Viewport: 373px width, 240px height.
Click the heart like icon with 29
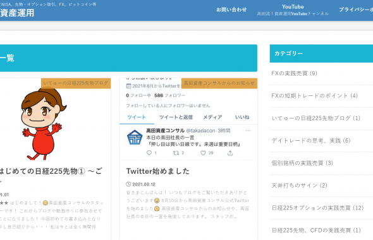point(203,153)
